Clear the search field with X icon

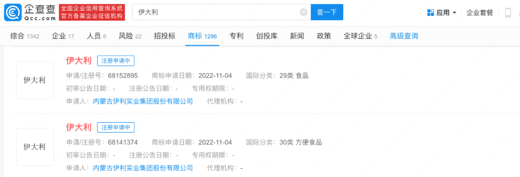click(303, 12)
